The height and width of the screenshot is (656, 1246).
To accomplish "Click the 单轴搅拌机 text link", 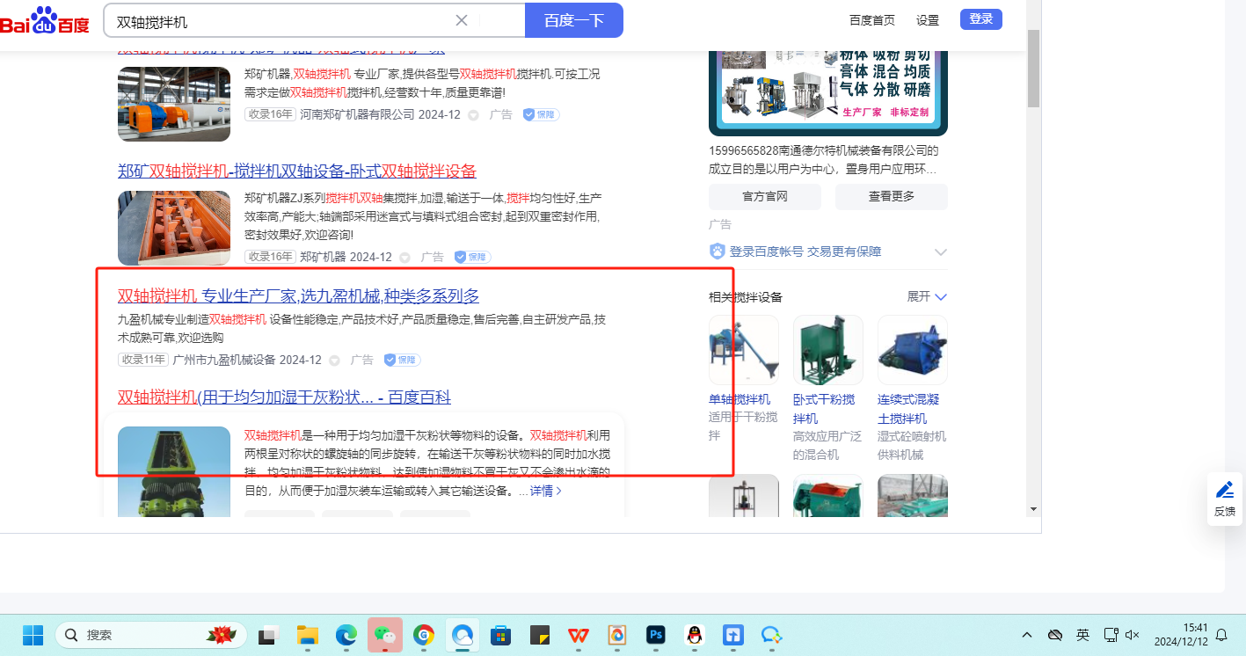I will pos(740,399).
